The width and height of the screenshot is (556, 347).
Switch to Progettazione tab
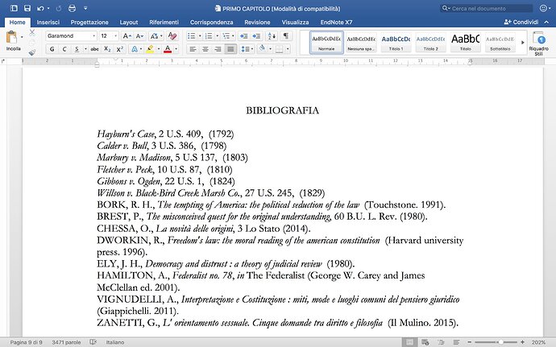89,22
